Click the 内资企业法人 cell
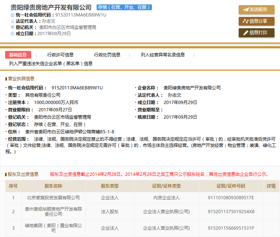280x237 pixels. click(x=167, y=198)
